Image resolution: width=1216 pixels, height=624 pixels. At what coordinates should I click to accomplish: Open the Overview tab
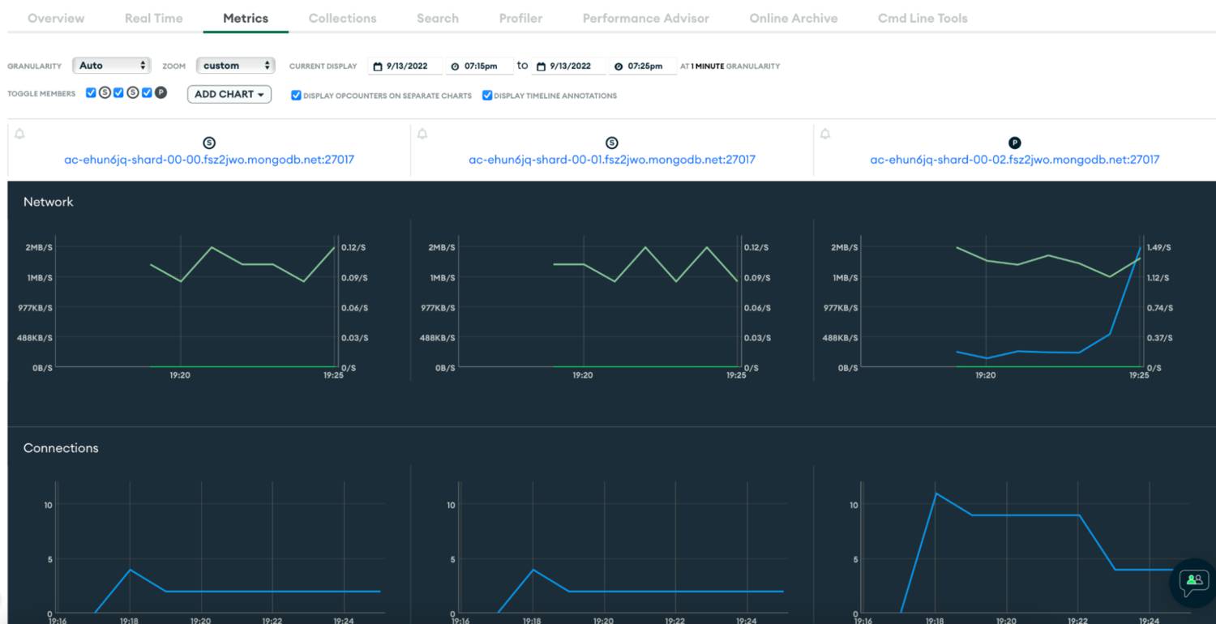56,18
